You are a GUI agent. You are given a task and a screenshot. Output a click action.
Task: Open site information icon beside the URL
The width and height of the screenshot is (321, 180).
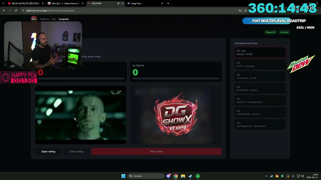tap(23, 10)
